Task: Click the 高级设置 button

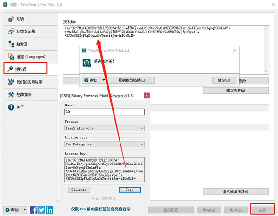Action: [171, 210]
